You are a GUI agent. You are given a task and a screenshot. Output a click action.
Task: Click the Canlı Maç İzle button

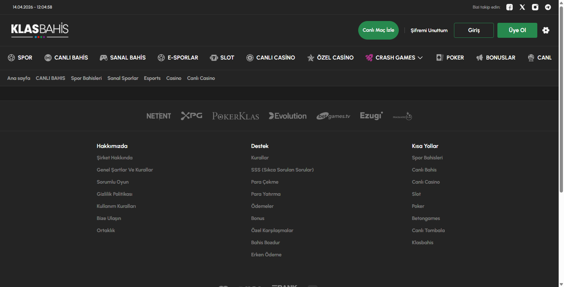pos(378,30)
